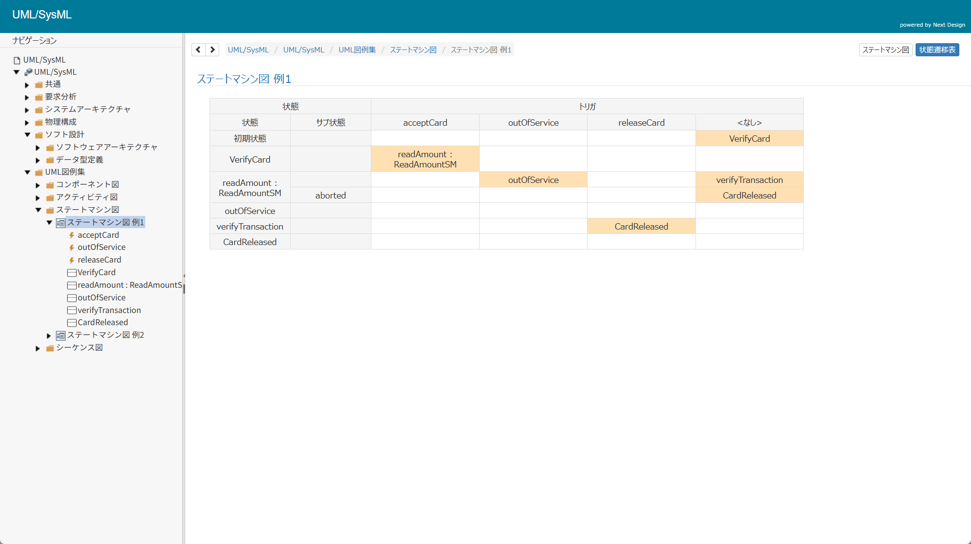Collapse the UML図例集 folder
This screenshot has width=971, height=544.
[x=27, y=172]
